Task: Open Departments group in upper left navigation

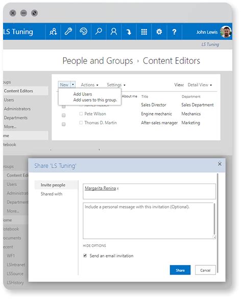Action: click(x=16, y=118)
